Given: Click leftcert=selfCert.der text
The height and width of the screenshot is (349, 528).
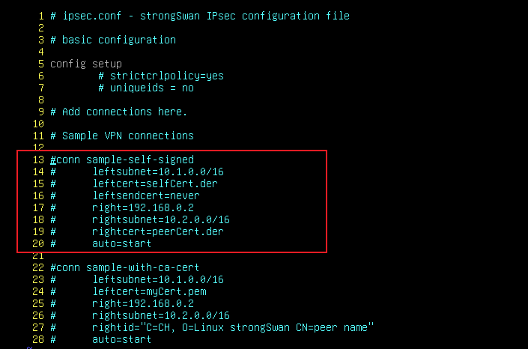Looking at the screenshot, I should tap(155, 183).
